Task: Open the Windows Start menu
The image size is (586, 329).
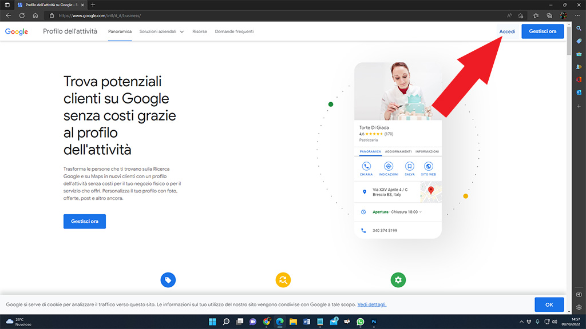Action: pos(212,322)
